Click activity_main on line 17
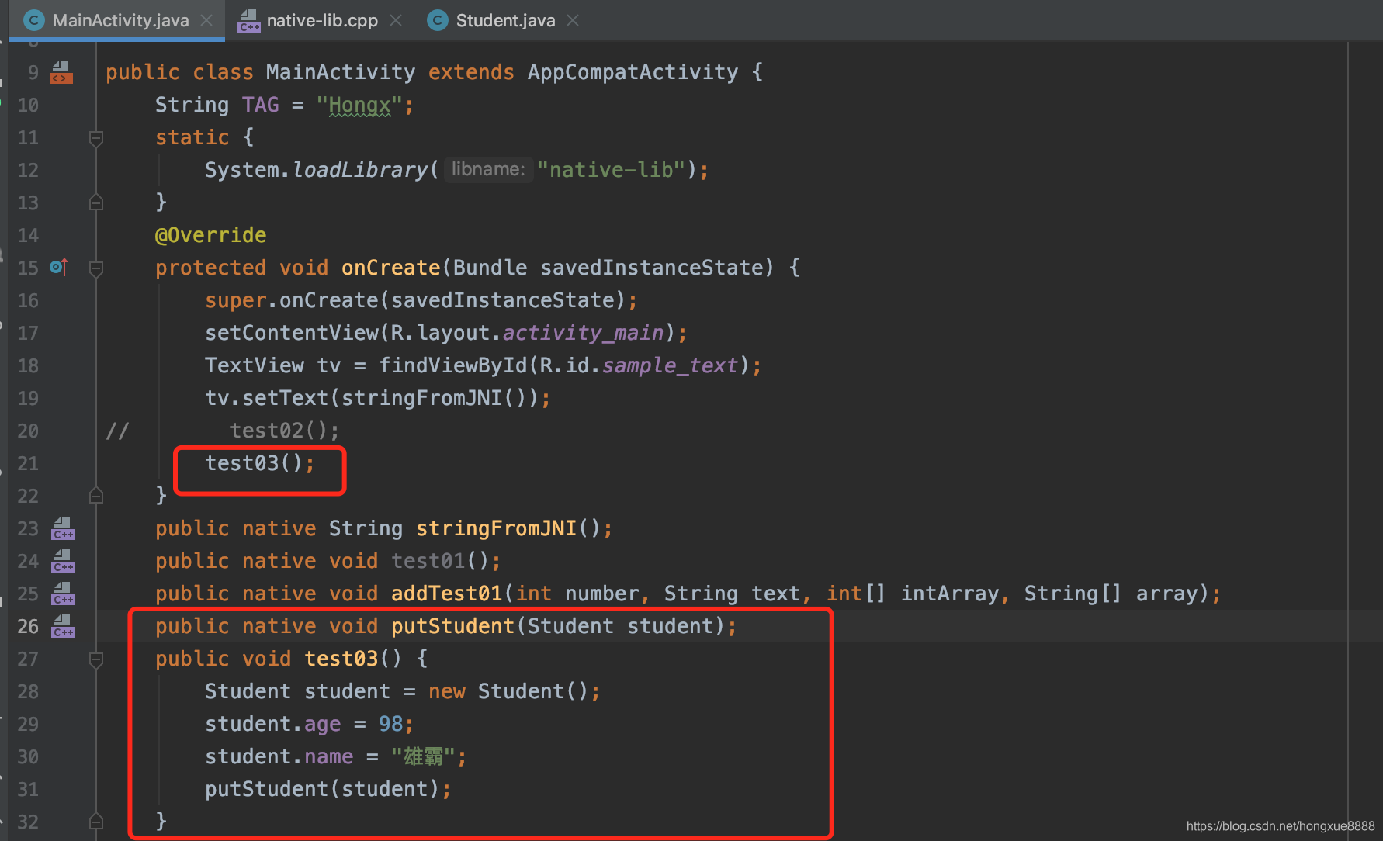The width and height of the screenshot is (1383, 841). [x=584, y=333]
